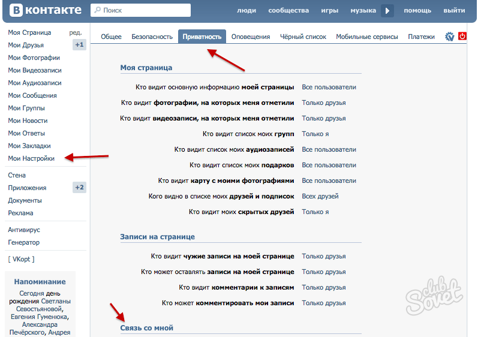Change who can comment on my posts

coord(323,303)
